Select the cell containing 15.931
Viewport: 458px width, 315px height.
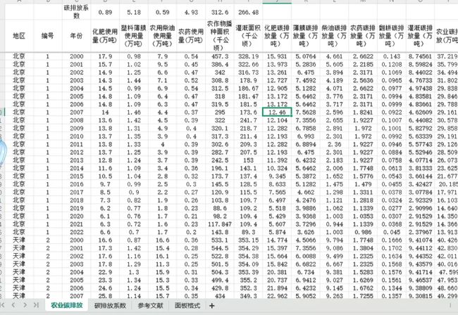277,56
